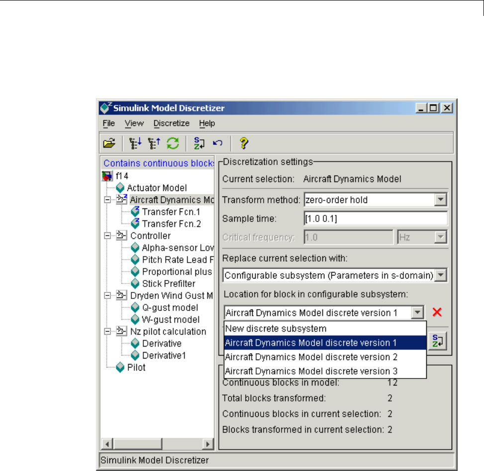The image size is (484, 471).
Task: Click the Q-gust model block icon
Action: click(135, 307)
